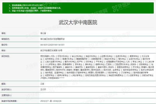Click 脑电及脑血流图诊断专业 in the list
The width and height of the screenshot is (156, 104).
tap(95, 75)
